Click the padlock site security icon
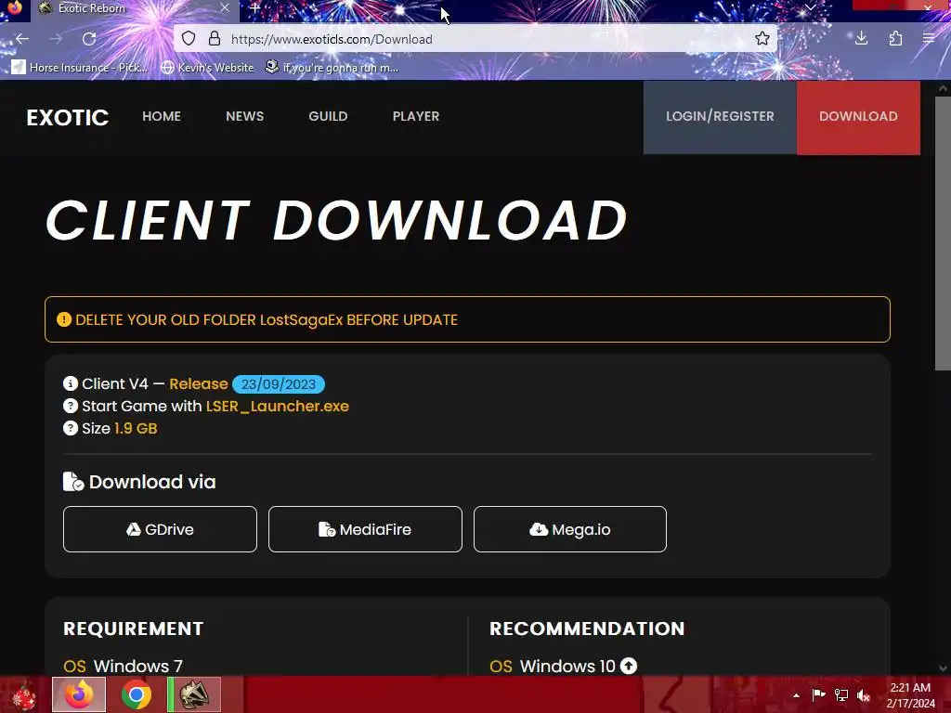The width and height of the screenshot is (951, 713). [215, 39]
